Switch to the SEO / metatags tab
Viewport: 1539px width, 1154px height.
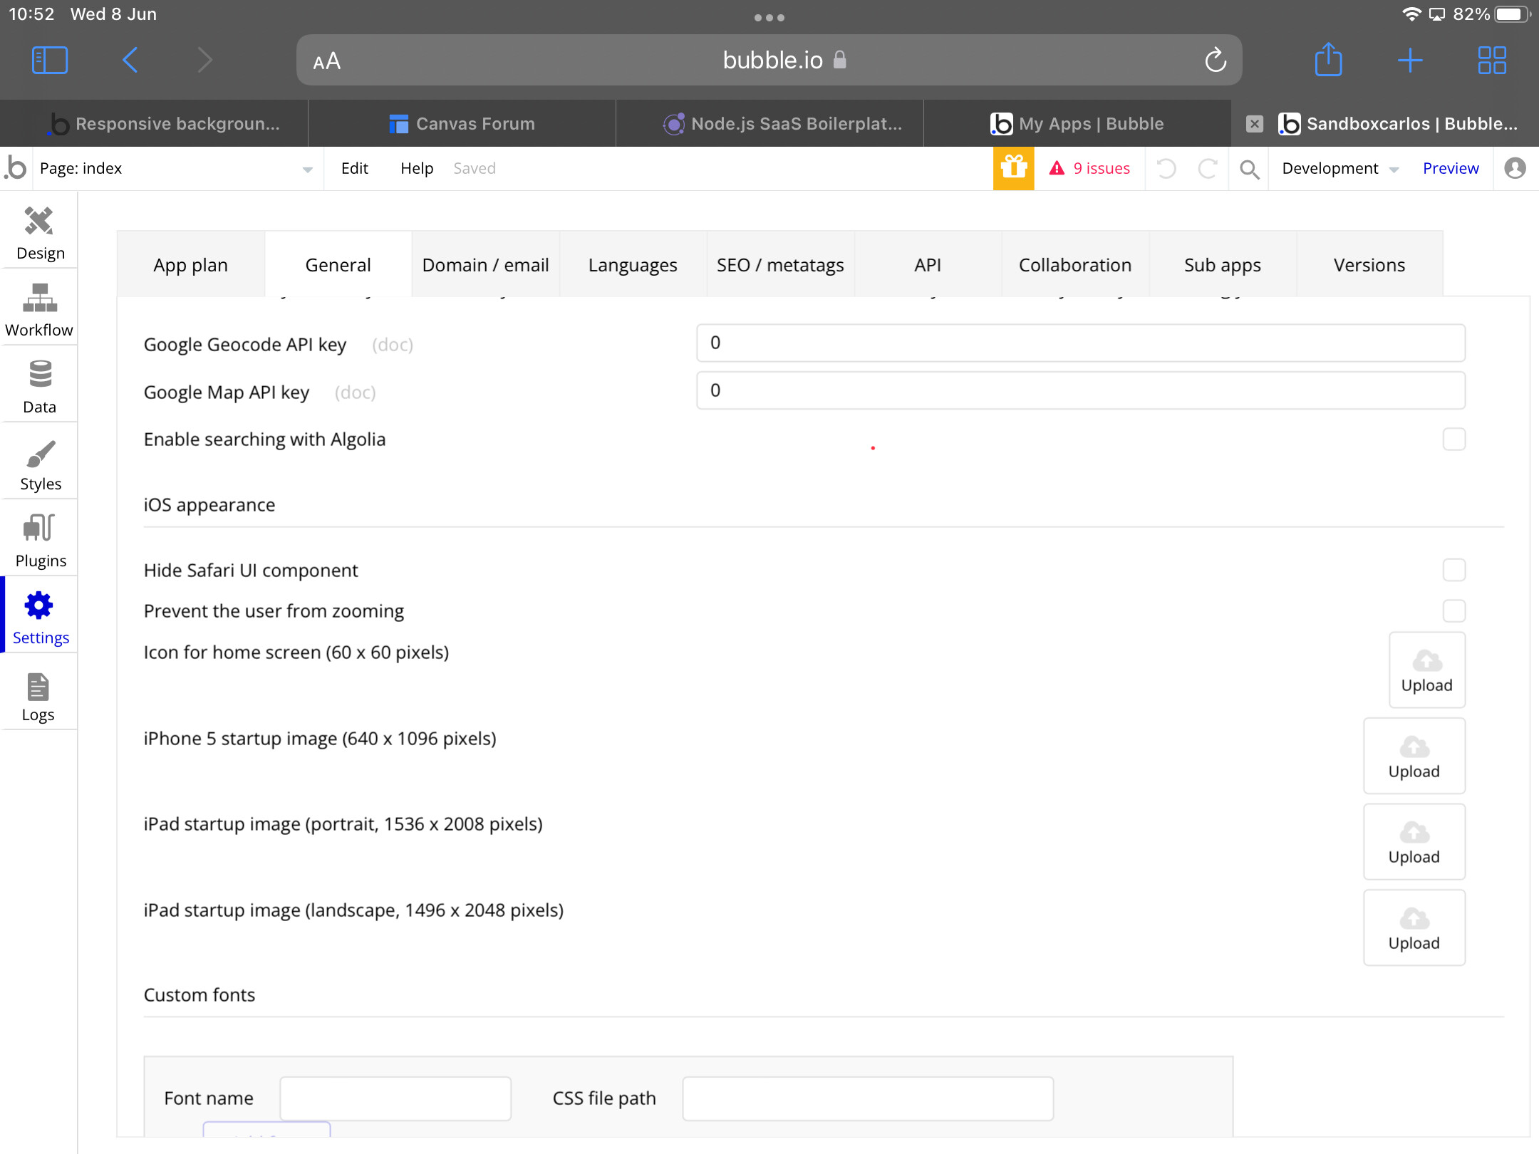(780, 264)
